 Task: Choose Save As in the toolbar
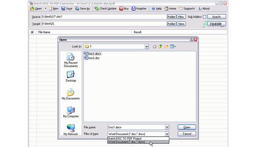point(82,9)
